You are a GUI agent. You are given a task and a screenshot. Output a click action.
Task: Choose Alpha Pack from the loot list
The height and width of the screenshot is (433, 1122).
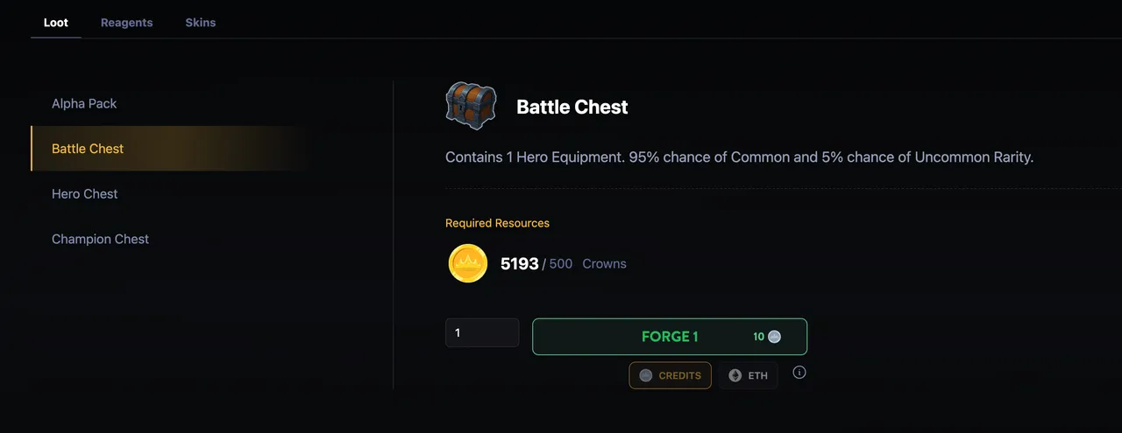pos(84,103)
